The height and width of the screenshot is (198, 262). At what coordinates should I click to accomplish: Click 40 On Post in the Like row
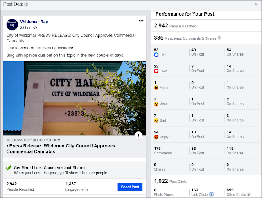click(x=198, y=52)
